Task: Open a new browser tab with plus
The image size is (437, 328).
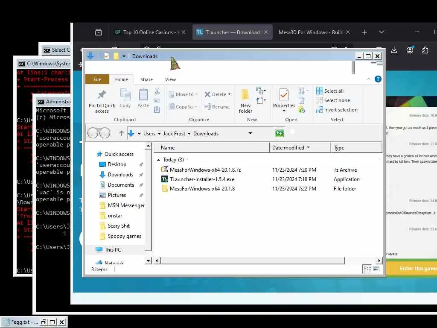Action: coord(364,32)
